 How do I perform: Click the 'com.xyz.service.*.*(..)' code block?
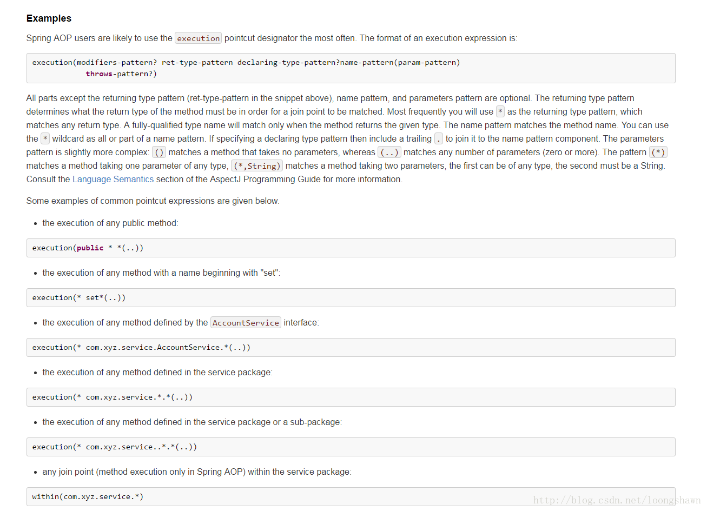click(351, 397)
